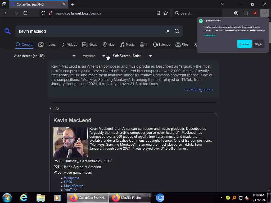Click the muted volume tray icon
This screenshot has height=203, width=271.
tap(247, 198)
